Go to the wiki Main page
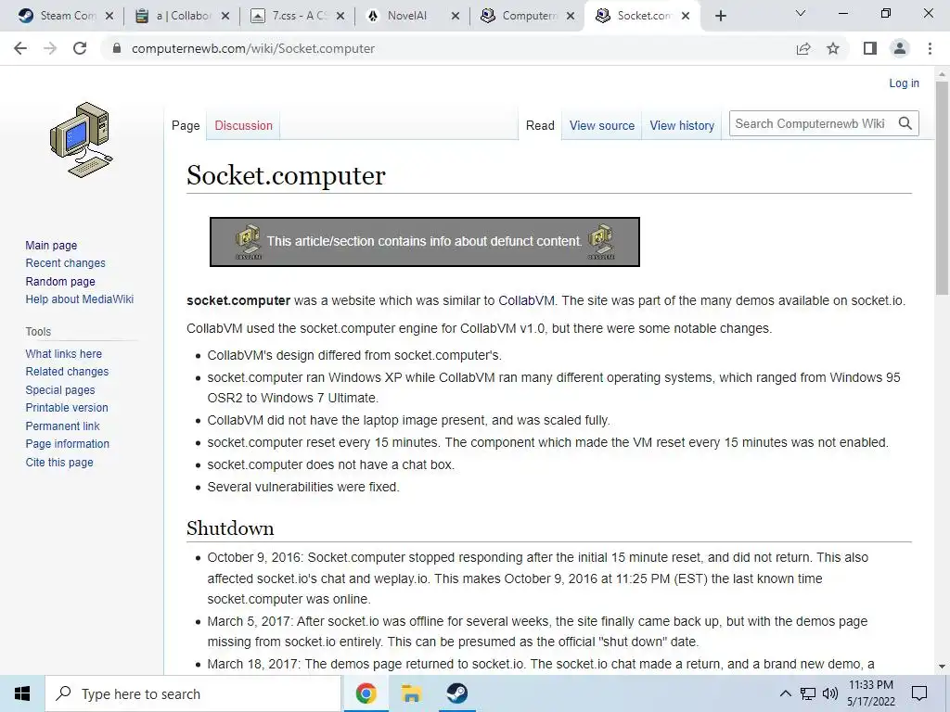Viewport: 950px width, 712px height. (x=51, y=245)
